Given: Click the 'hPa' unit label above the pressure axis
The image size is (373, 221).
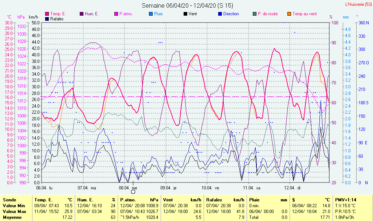Looking at the screenshot, I should (x=21, y=17).
